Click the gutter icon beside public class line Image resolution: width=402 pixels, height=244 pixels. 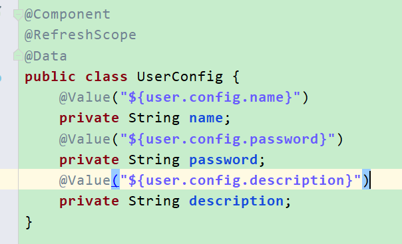[x=1, y=78]
